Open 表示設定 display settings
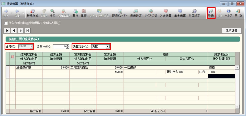Screen dimensions: 246x116 [136, 13]
